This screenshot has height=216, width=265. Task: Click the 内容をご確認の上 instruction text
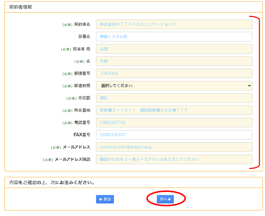[x=52, y=183]
